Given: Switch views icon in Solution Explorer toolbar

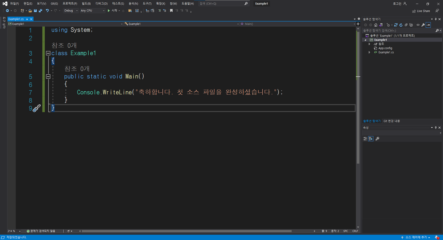Looking at the screenshot, I should pyautogui.click(x=381, y=25).
